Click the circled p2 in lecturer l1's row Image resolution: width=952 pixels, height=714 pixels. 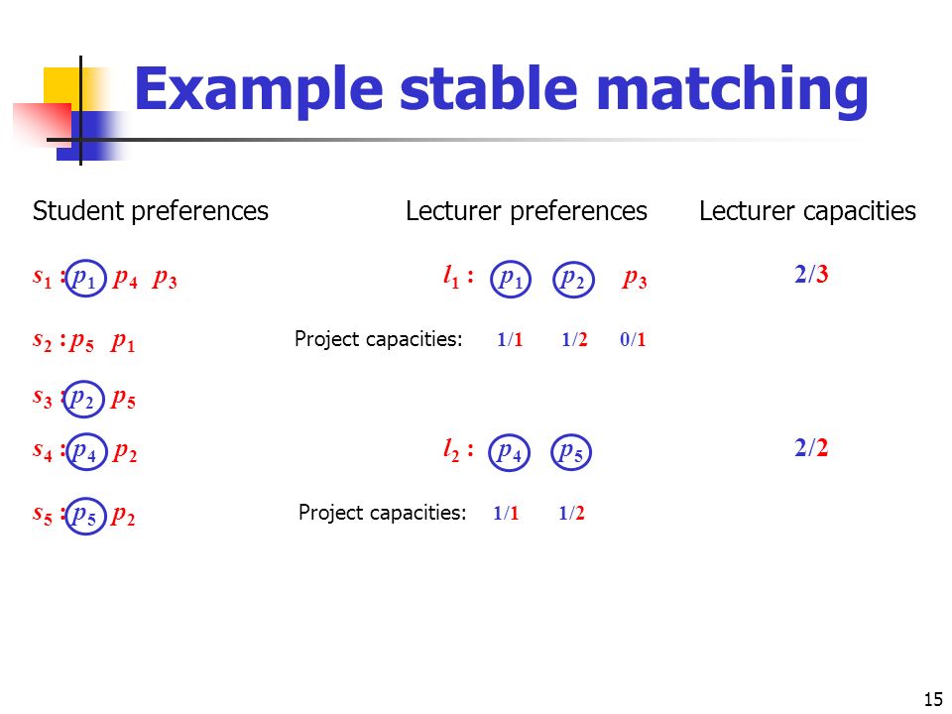[x=573, y=279]
